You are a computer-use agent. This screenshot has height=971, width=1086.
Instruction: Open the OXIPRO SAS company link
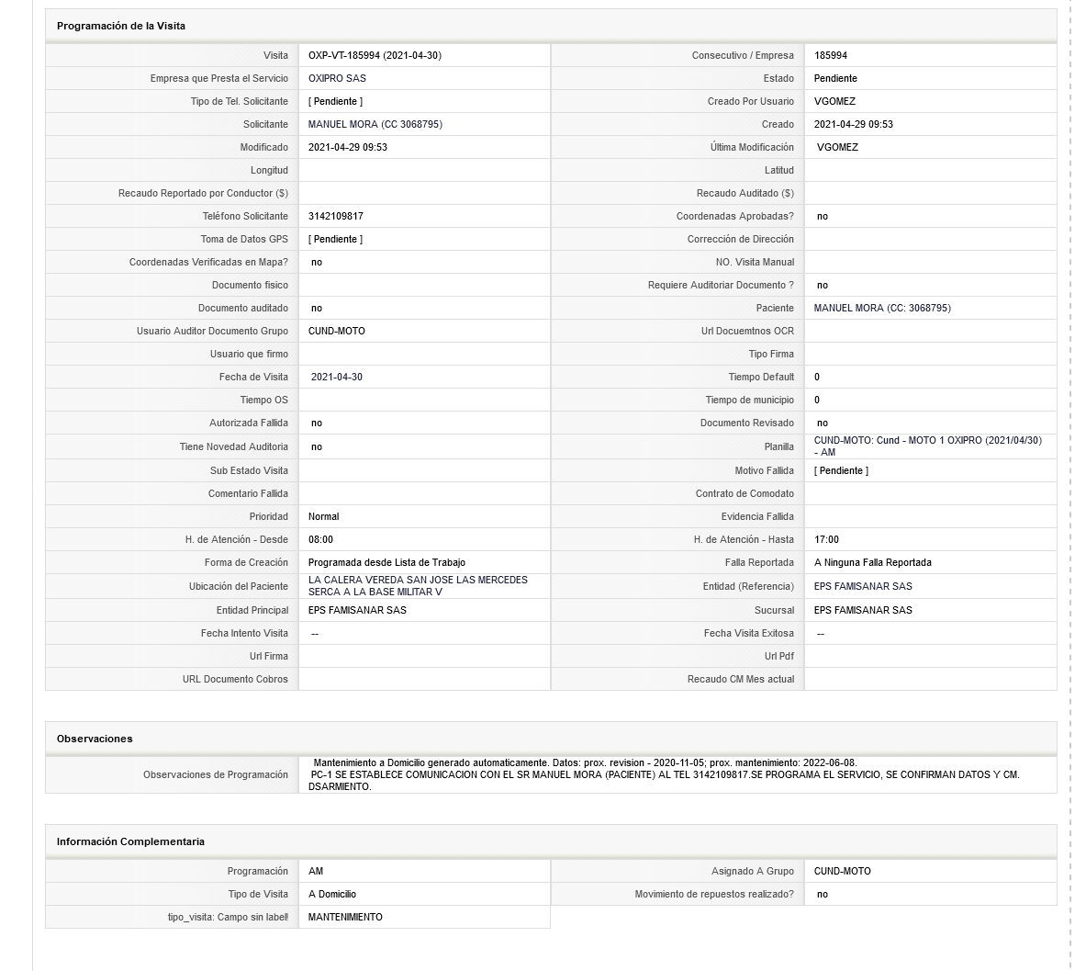tap(337, 78)
